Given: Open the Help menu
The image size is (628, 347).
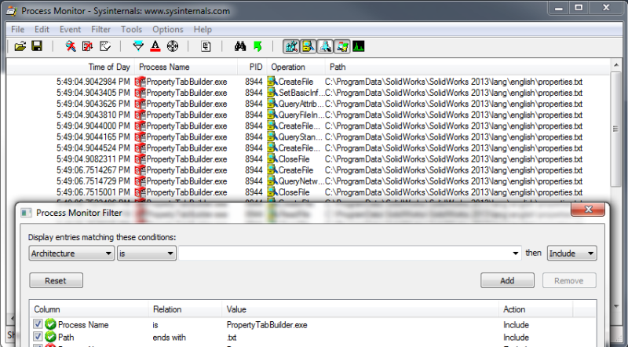Looking at the screenshot, I should pos(203,29).
